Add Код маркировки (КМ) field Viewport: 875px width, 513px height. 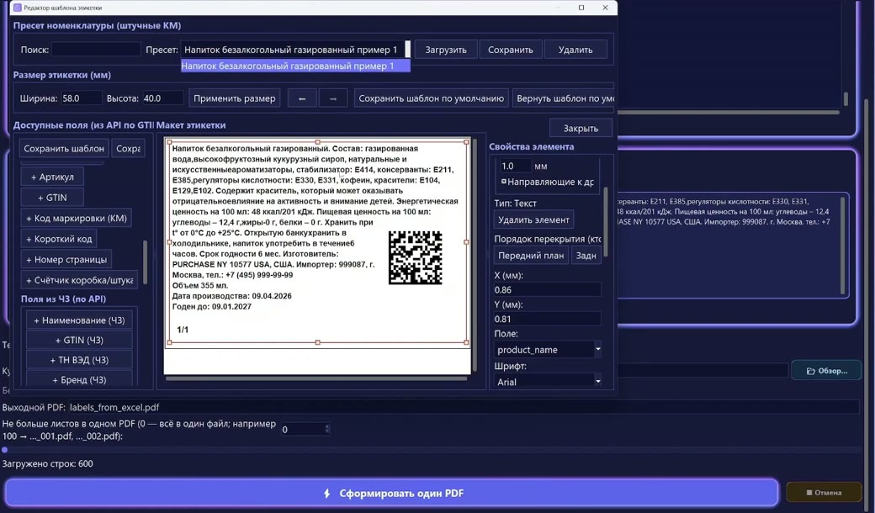tap(77, 218)
